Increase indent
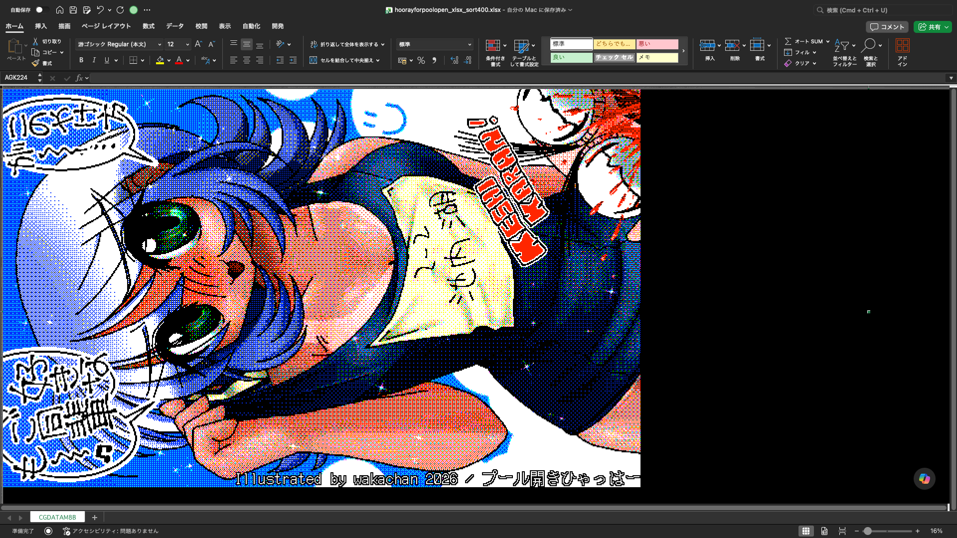This screenshot has height=538, width=957. 293,60
